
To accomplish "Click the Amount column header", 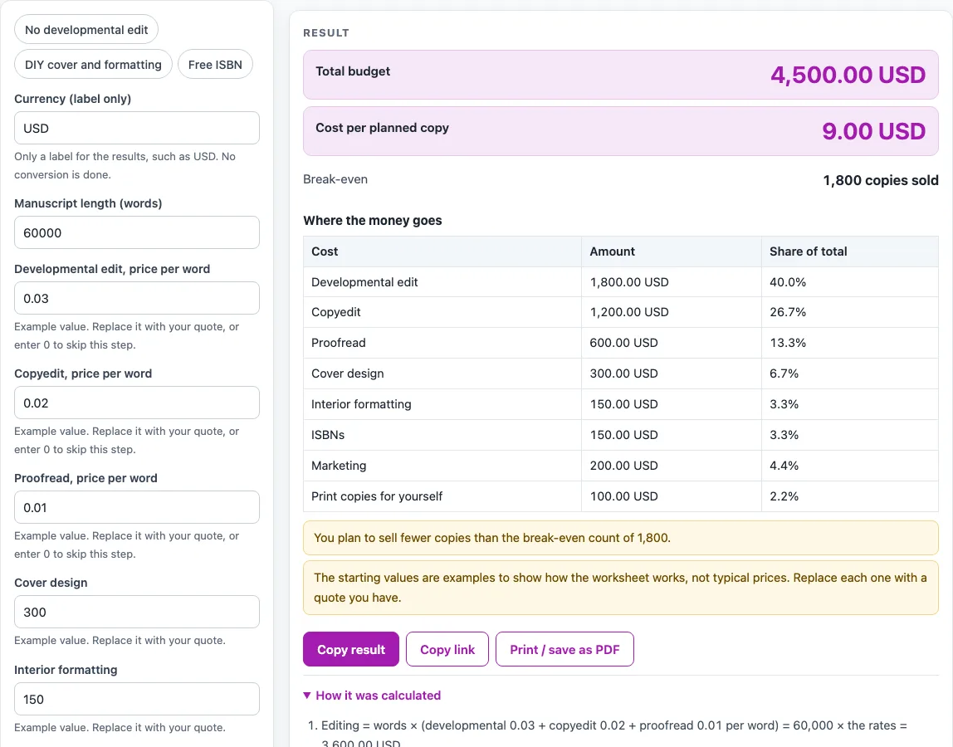I will point(612,251).
